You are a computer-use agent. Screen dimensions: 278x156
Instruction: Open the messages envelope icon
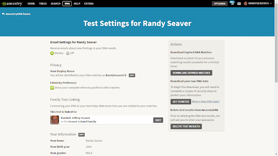(239, 3)
